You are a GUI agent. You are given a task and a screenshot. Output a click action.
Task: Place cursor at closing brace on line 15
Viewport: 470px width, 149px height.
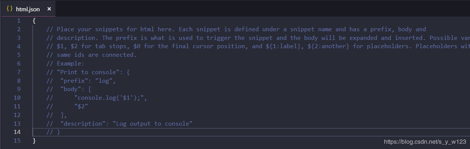click(x=34, y=140)
